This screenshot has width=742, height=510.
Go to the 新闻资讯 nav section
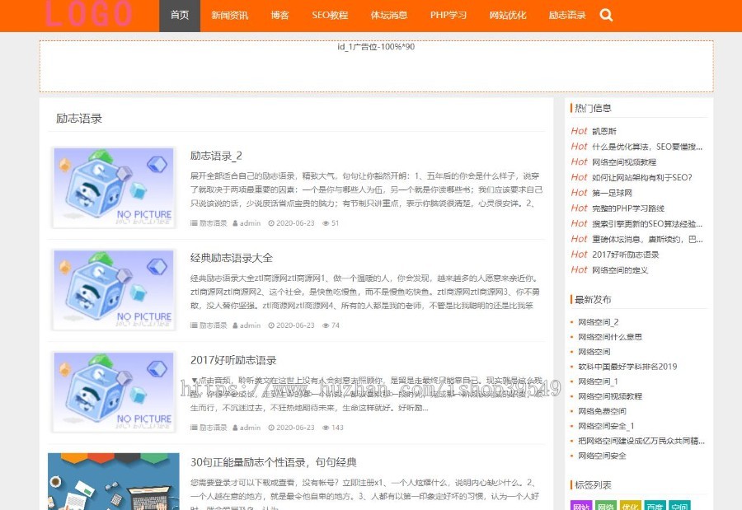(x=229, y=16)
